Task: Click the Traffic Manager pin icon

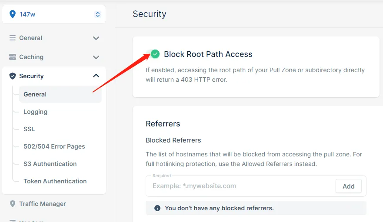Action: [13, 204]
